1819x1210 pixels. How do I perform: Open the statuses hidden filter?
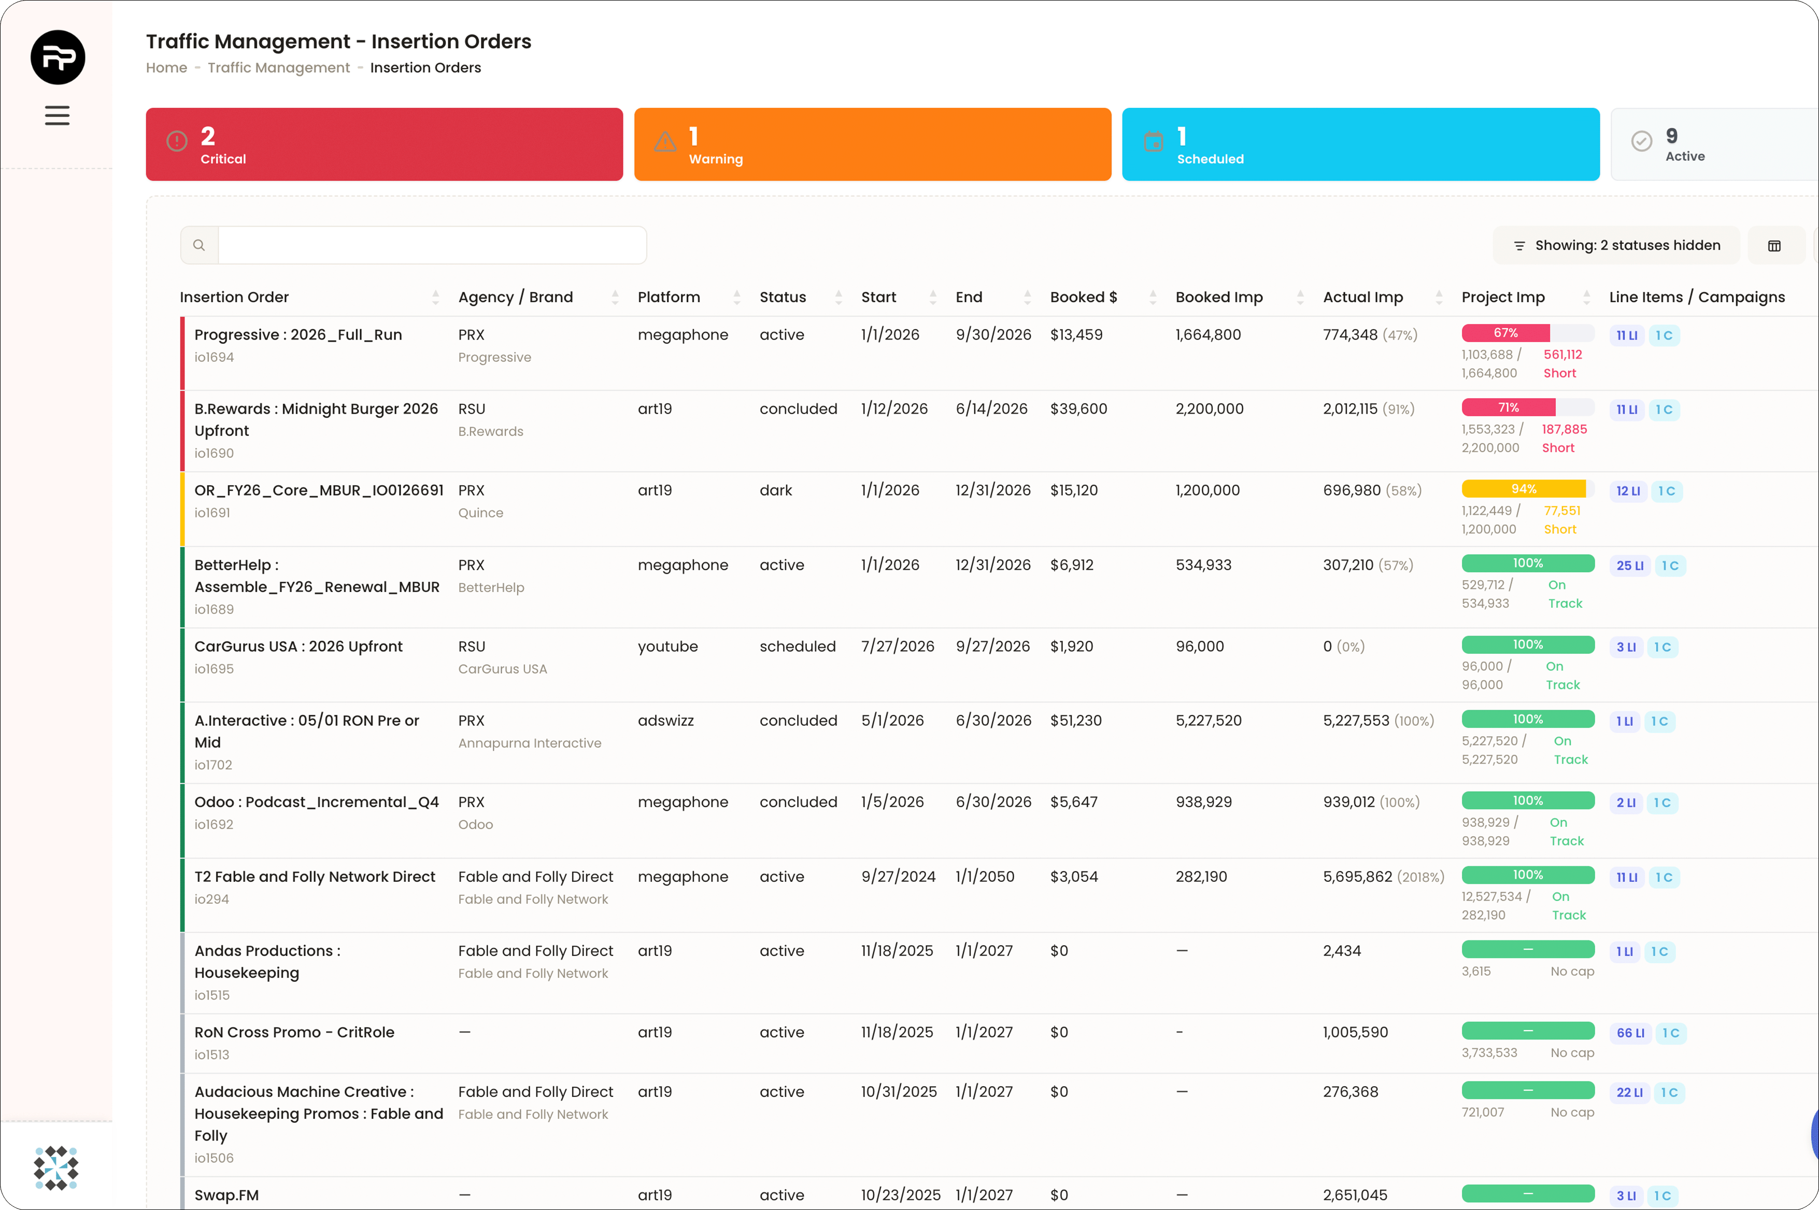(1616, 245)
